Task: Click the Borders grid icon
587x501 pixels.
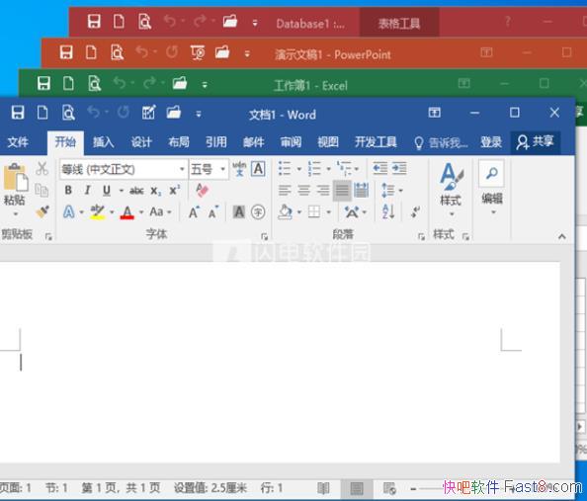Action: click(314, 212)
